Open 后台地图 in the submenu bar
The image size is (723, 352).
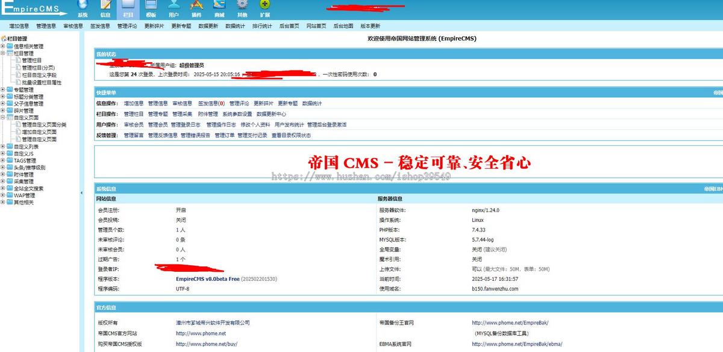point(343,26)
